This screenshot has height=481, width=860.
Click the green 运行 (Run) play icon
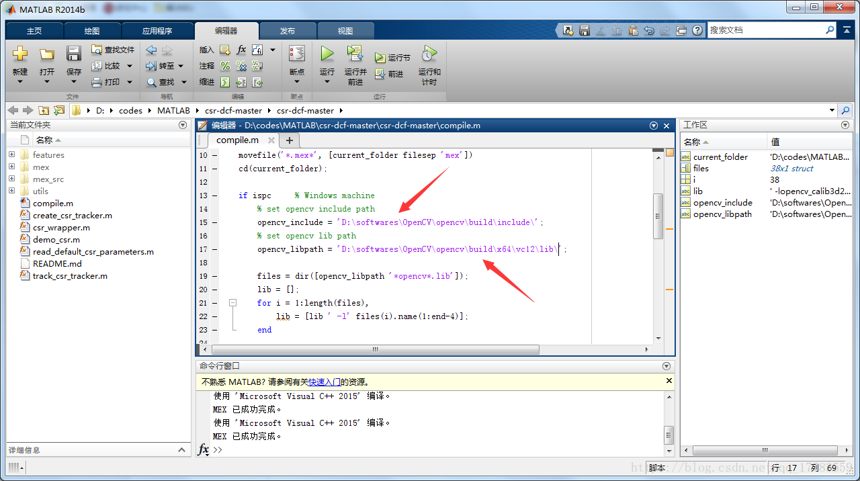click(327, 54)
